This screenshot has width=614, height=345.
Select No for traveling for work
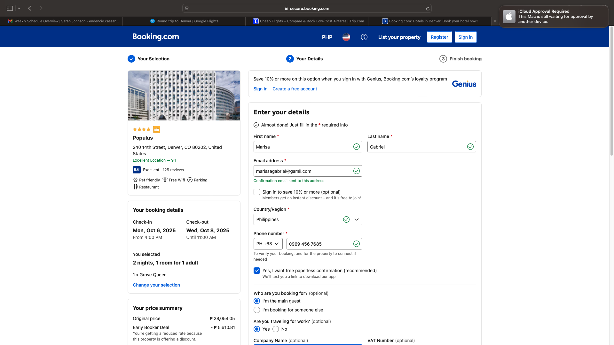(x=276, y=329)
